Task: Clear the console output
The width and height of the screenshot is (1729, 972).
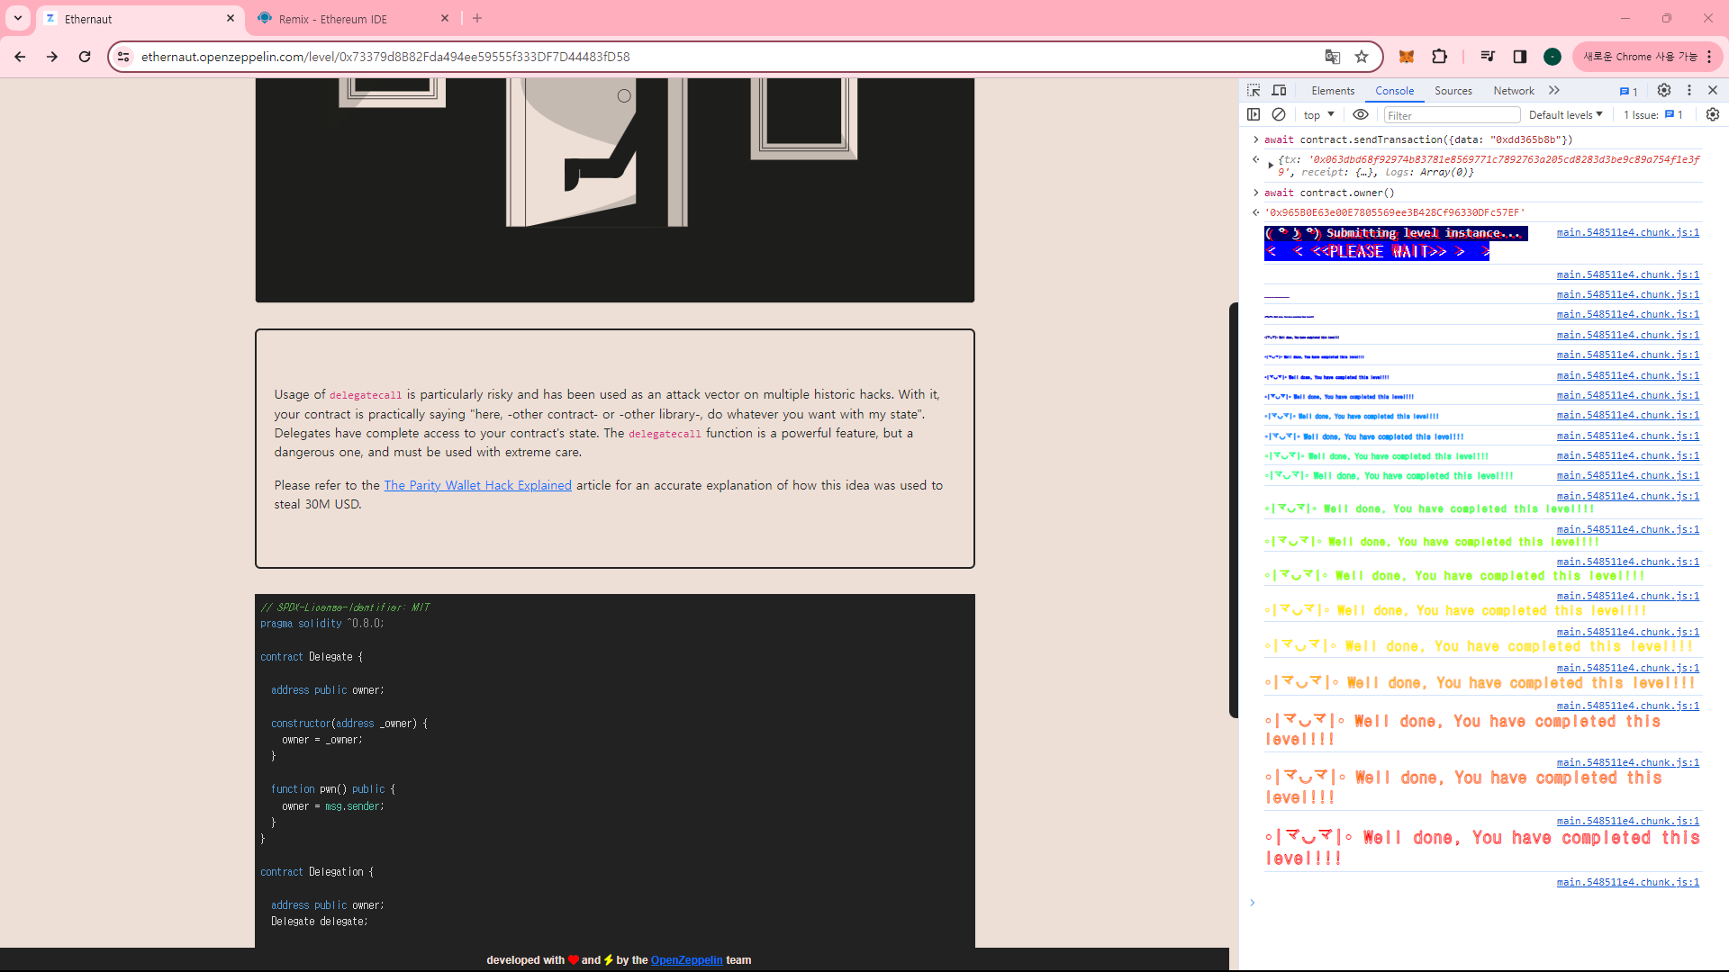Action: click(1279, 114)
